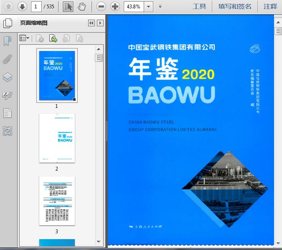Open the Z-shaped sidebar panel icon
This screenshot has height=250, width=282.
tap(8, 131)
